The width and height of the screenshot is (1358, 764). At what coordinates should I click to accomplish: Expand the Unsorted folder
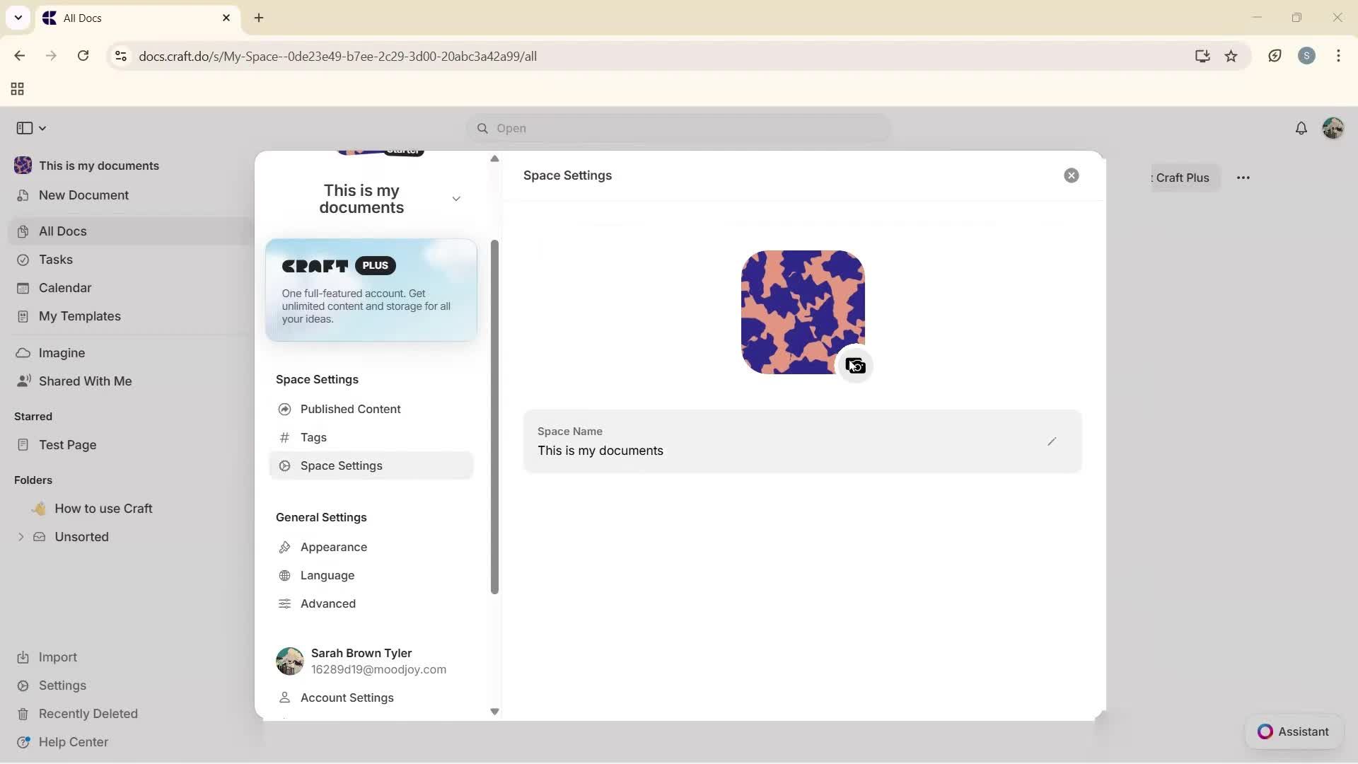(x=21, y=536)
